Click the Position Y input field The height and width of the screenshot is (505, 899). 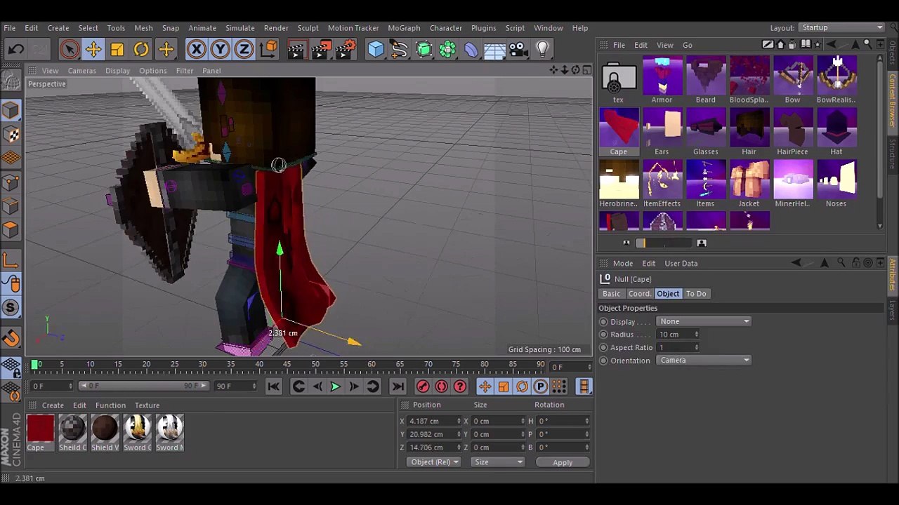[433, 434]
